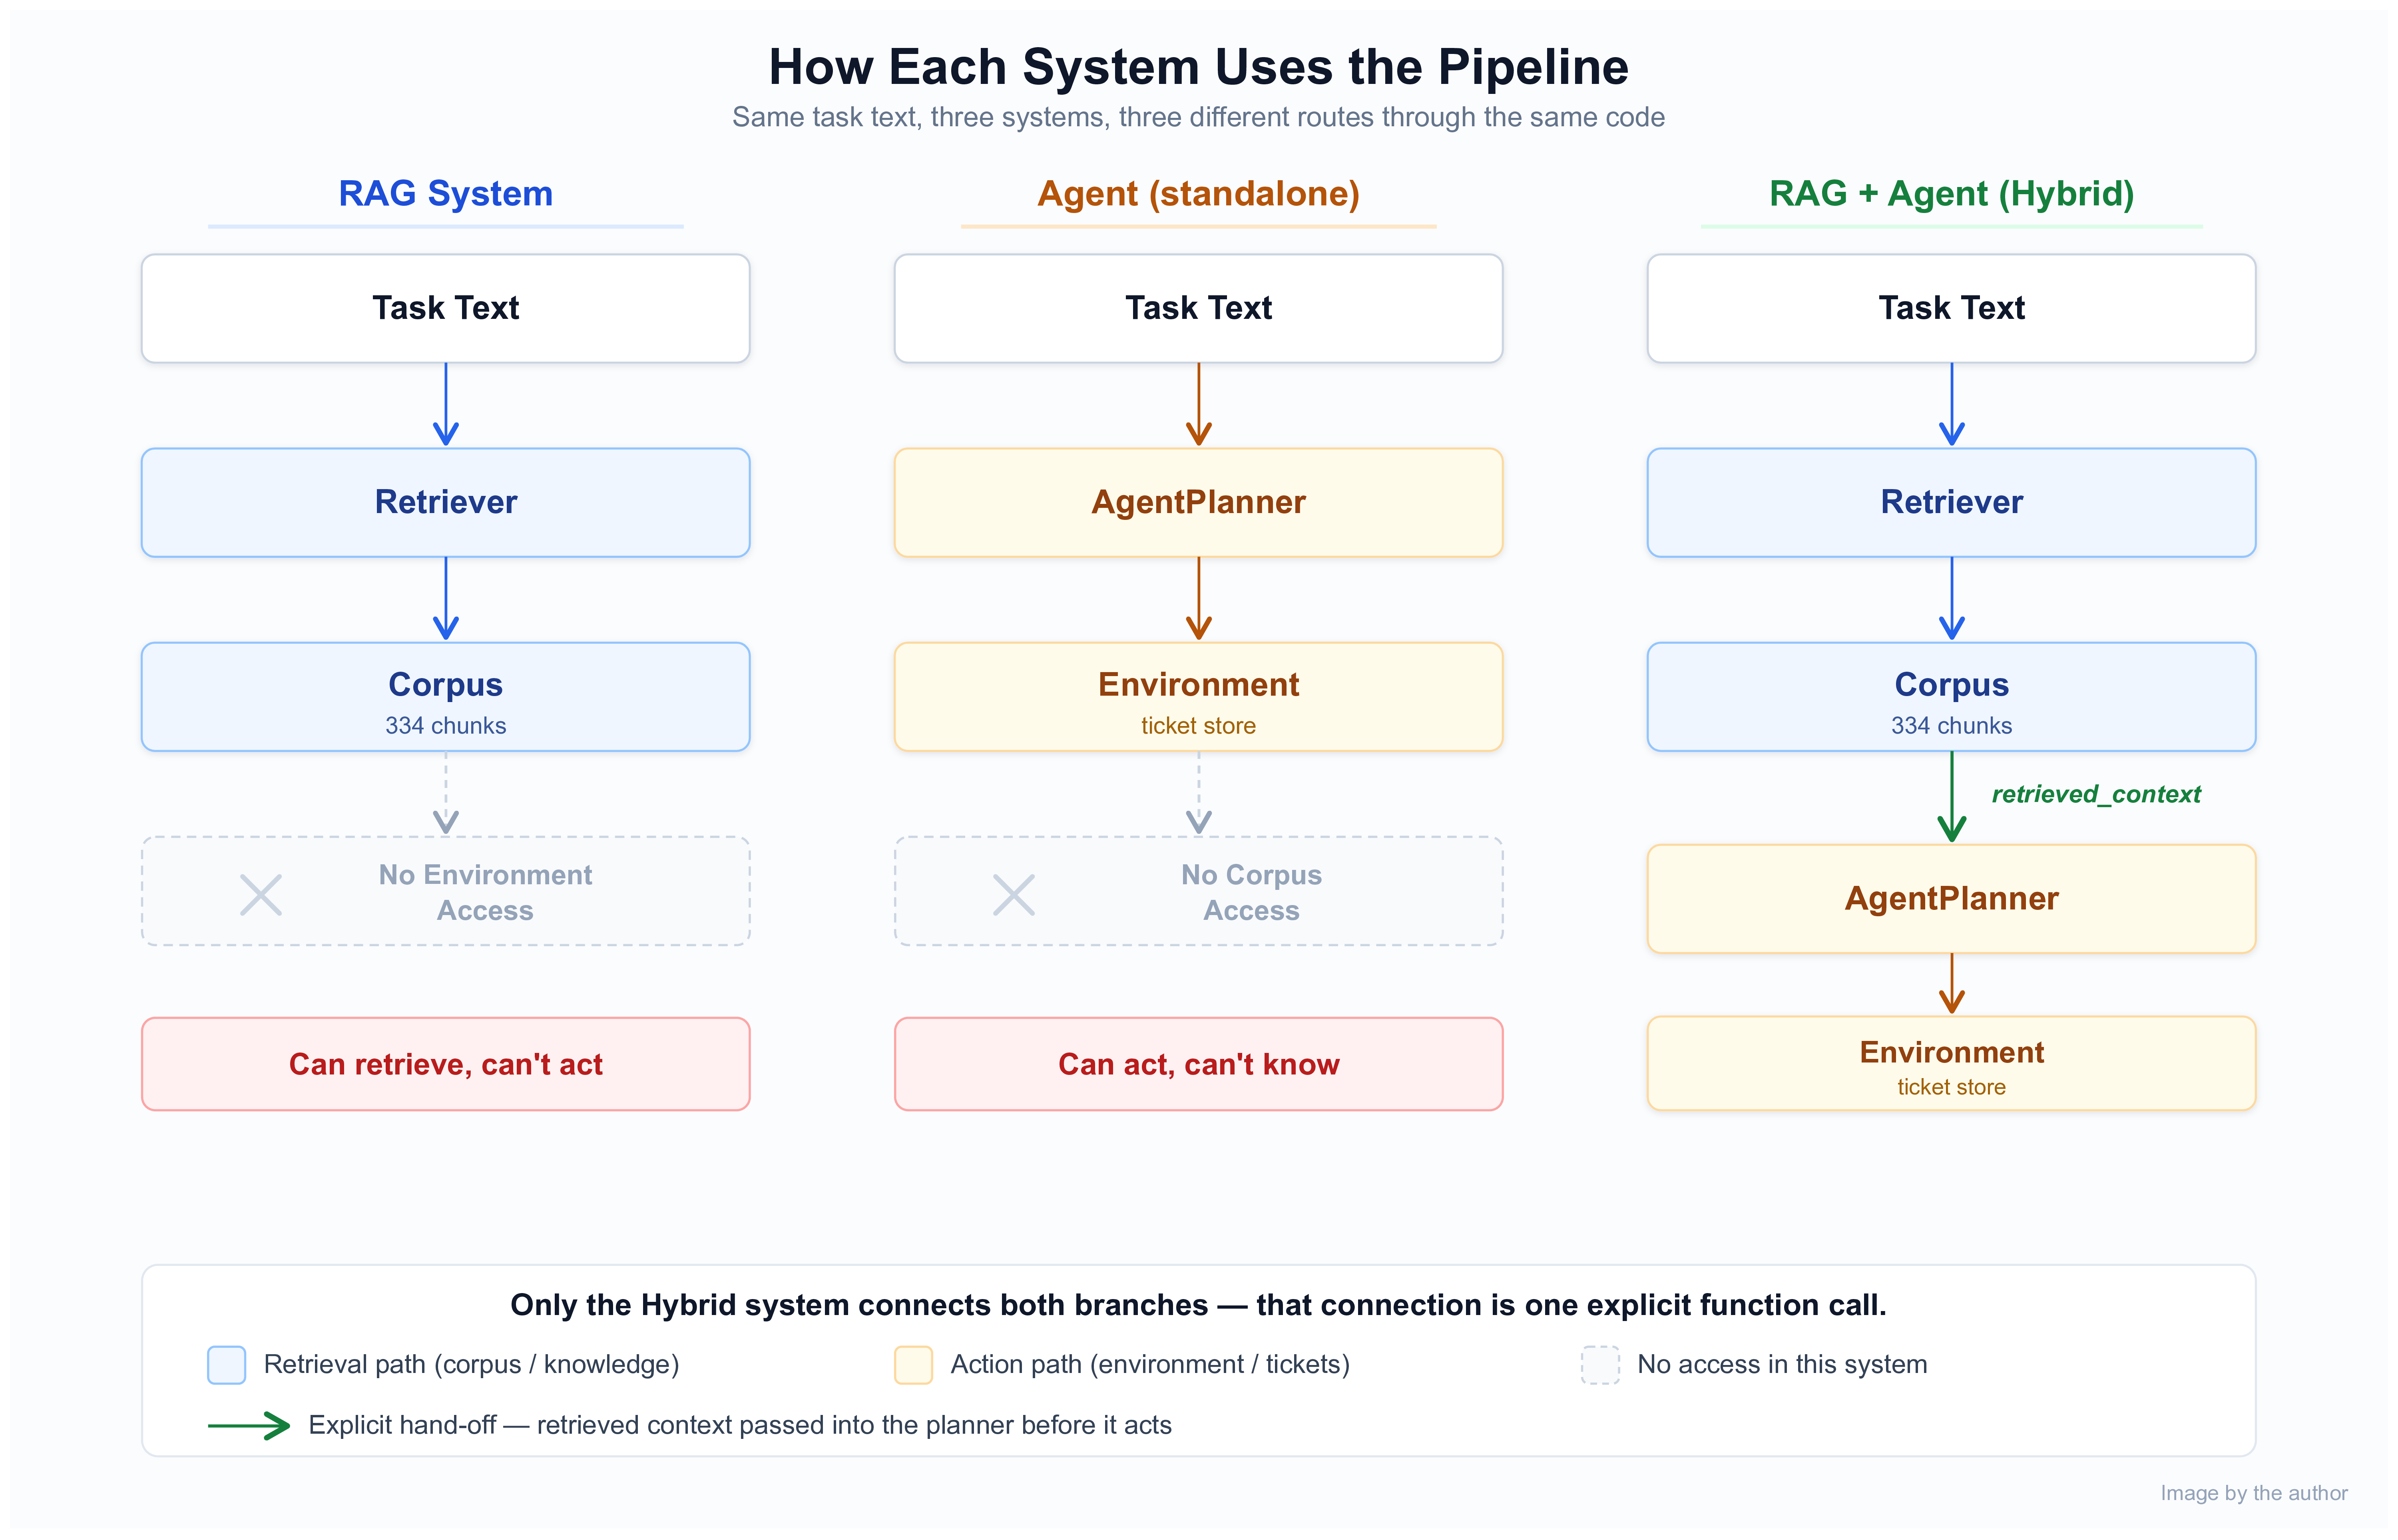This screenshot has height=1540, width=2398.
Task: Click the Can retrieve, can't act box
Action: coord(446,1064)
